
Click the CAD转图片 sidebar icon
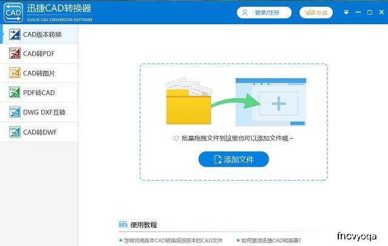tap(15, 73)
